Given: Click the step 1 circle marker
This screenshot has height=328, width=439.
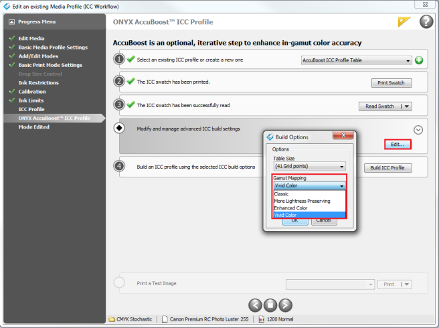Looking at the screenshot, I should point(119,59).
